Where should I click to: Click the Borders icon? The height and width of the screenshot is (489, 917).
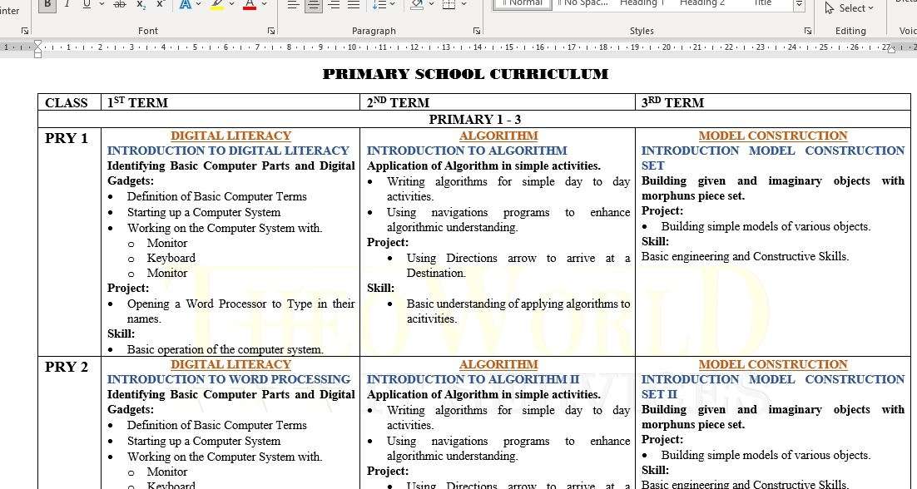pyautogui.click(x=449, y=4)
